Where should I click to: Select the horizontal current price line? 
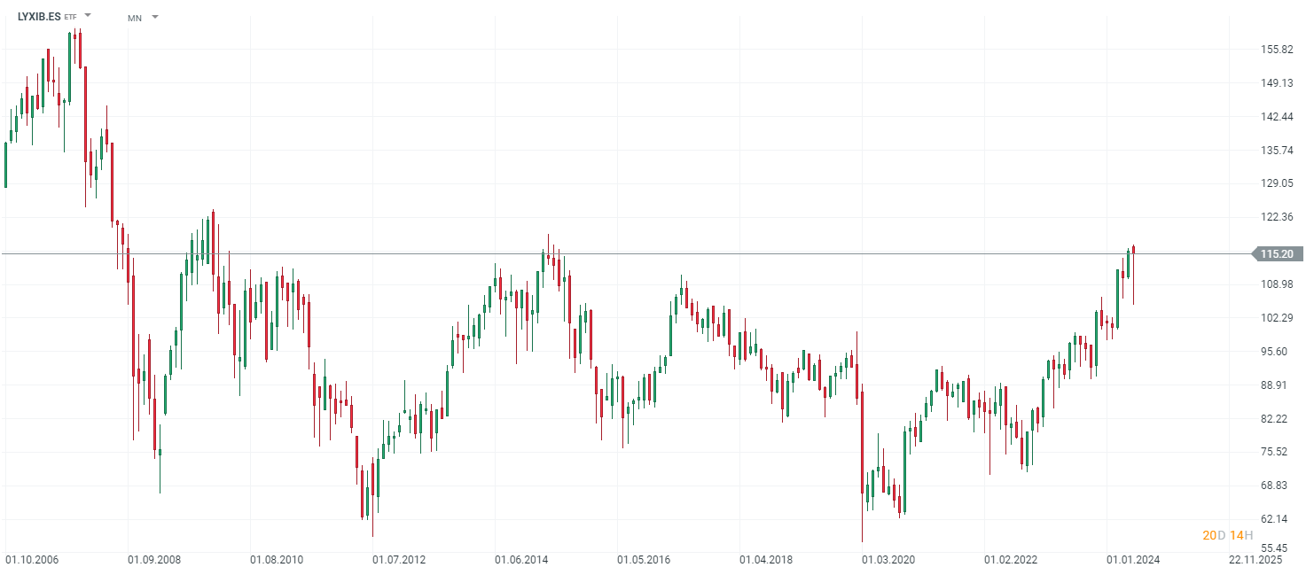[x=621, y=254]
